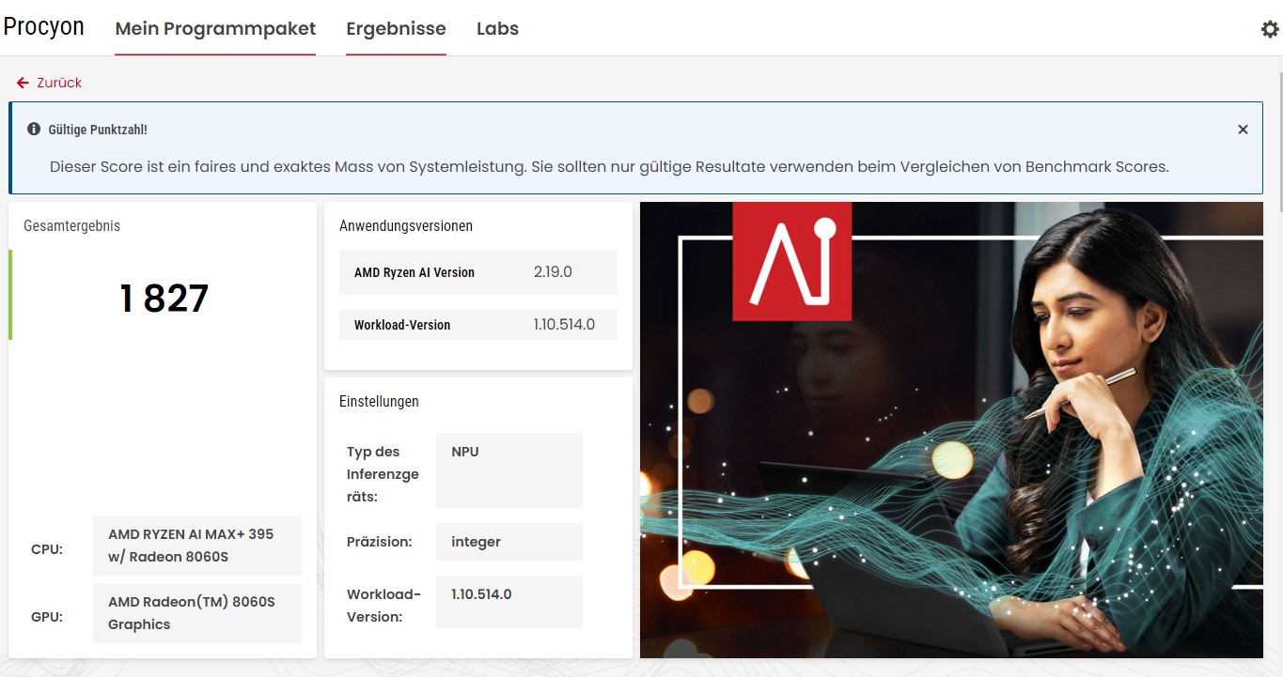Click the Workload-Version label under Anwendungsversionen
Image resolution: width=1283 pixels, height=677 pixels.
[x=402, y=325]
